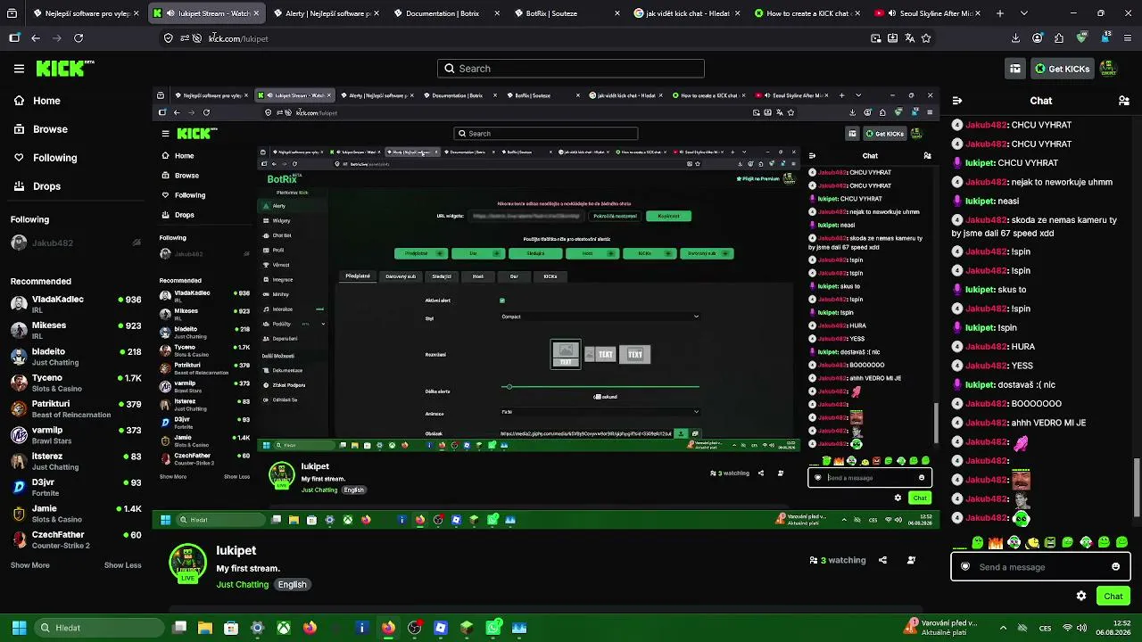
Task: Bookmark this page with the star icon
Action: click(926, 38)
